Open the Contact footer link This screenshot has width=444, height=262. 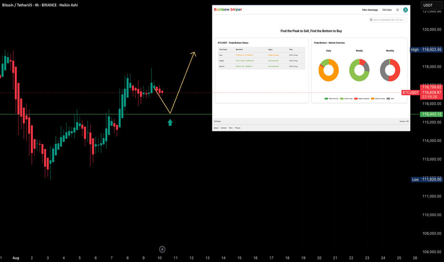tap(223, 128)
